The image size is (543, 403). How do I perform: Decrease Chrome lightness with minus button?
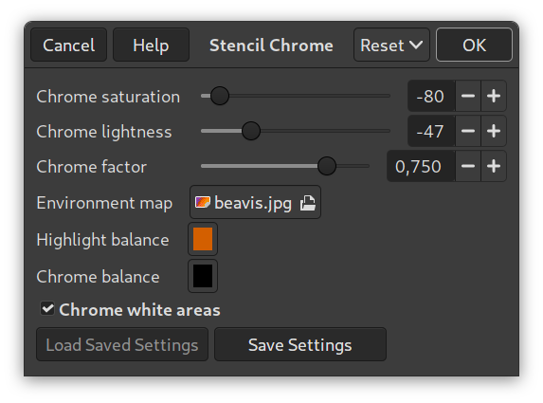pyautogui.click(x=468, y=131)
